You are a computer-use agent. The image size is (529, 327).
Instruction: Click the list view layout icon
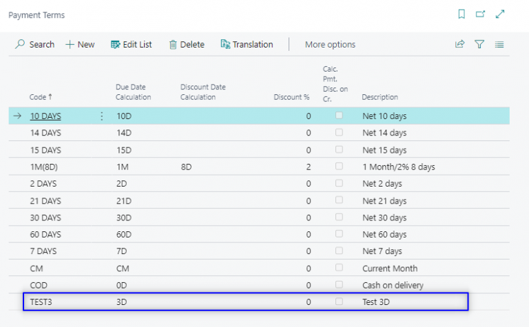click(499, 44)
